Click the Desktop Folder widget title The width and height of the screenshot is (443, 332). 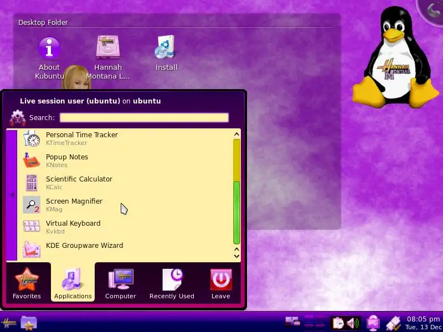(43, 22)
